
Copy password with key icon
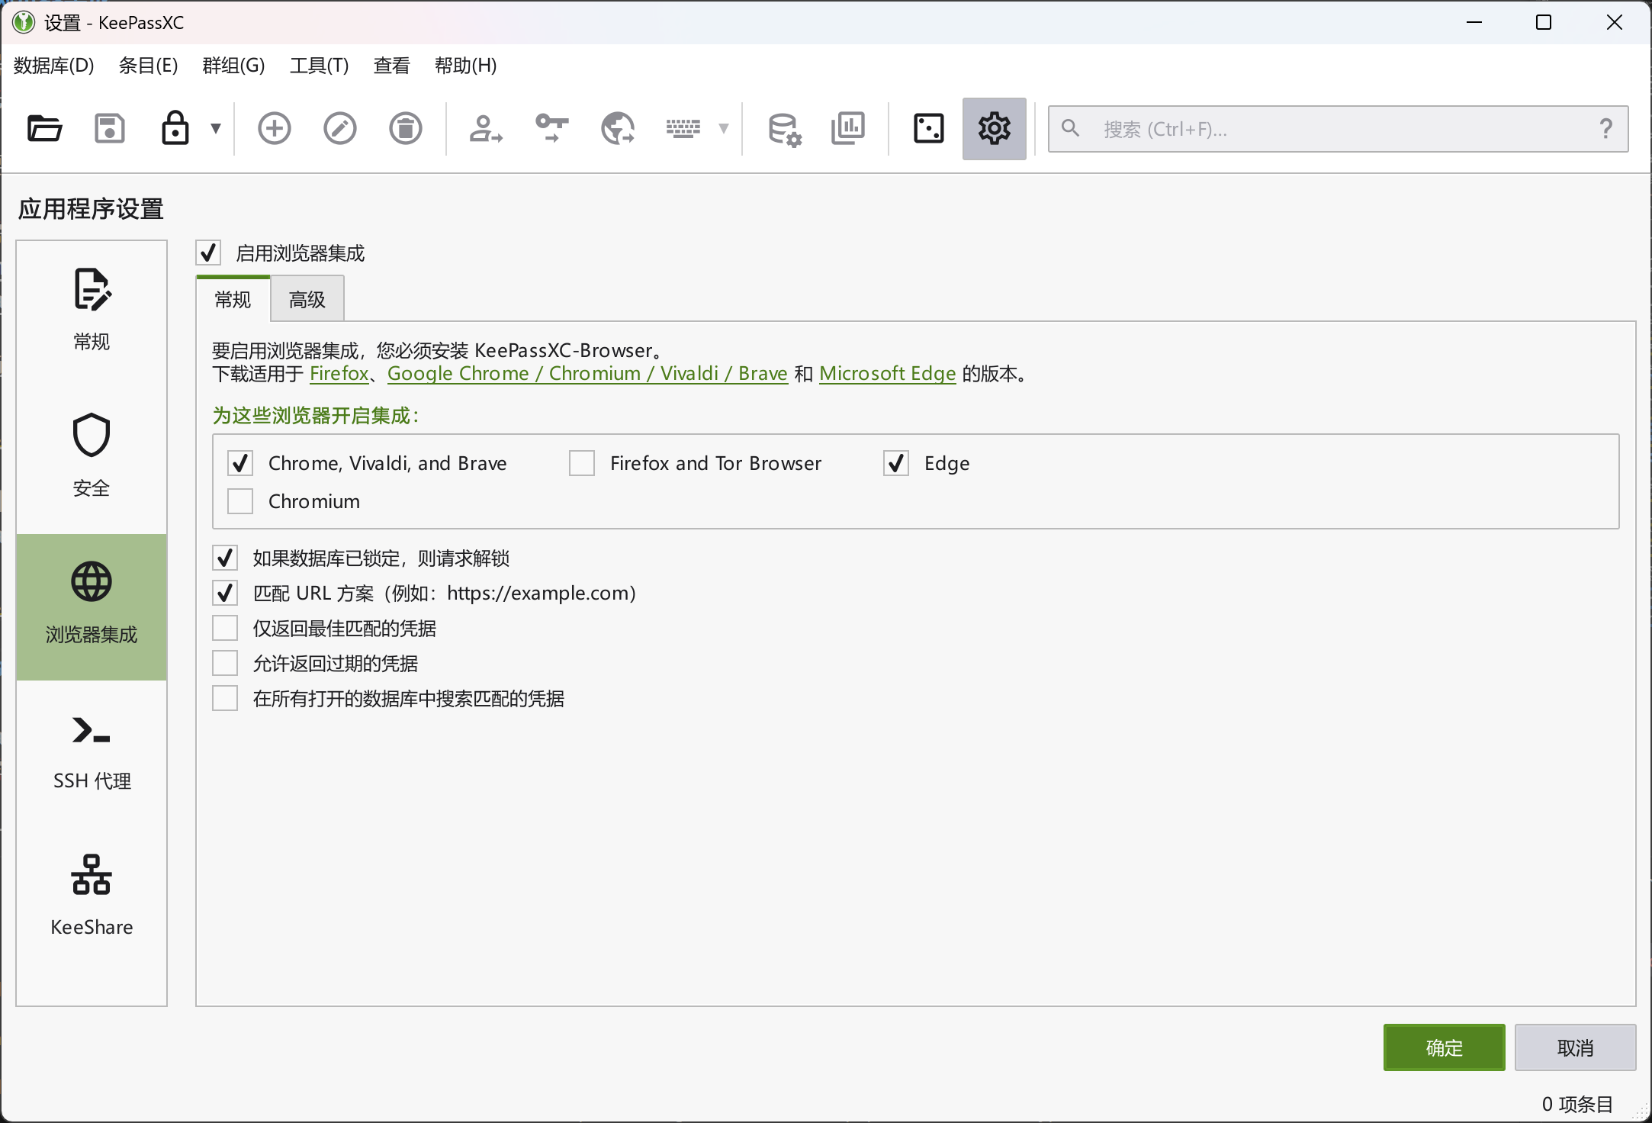pos(551,128)
